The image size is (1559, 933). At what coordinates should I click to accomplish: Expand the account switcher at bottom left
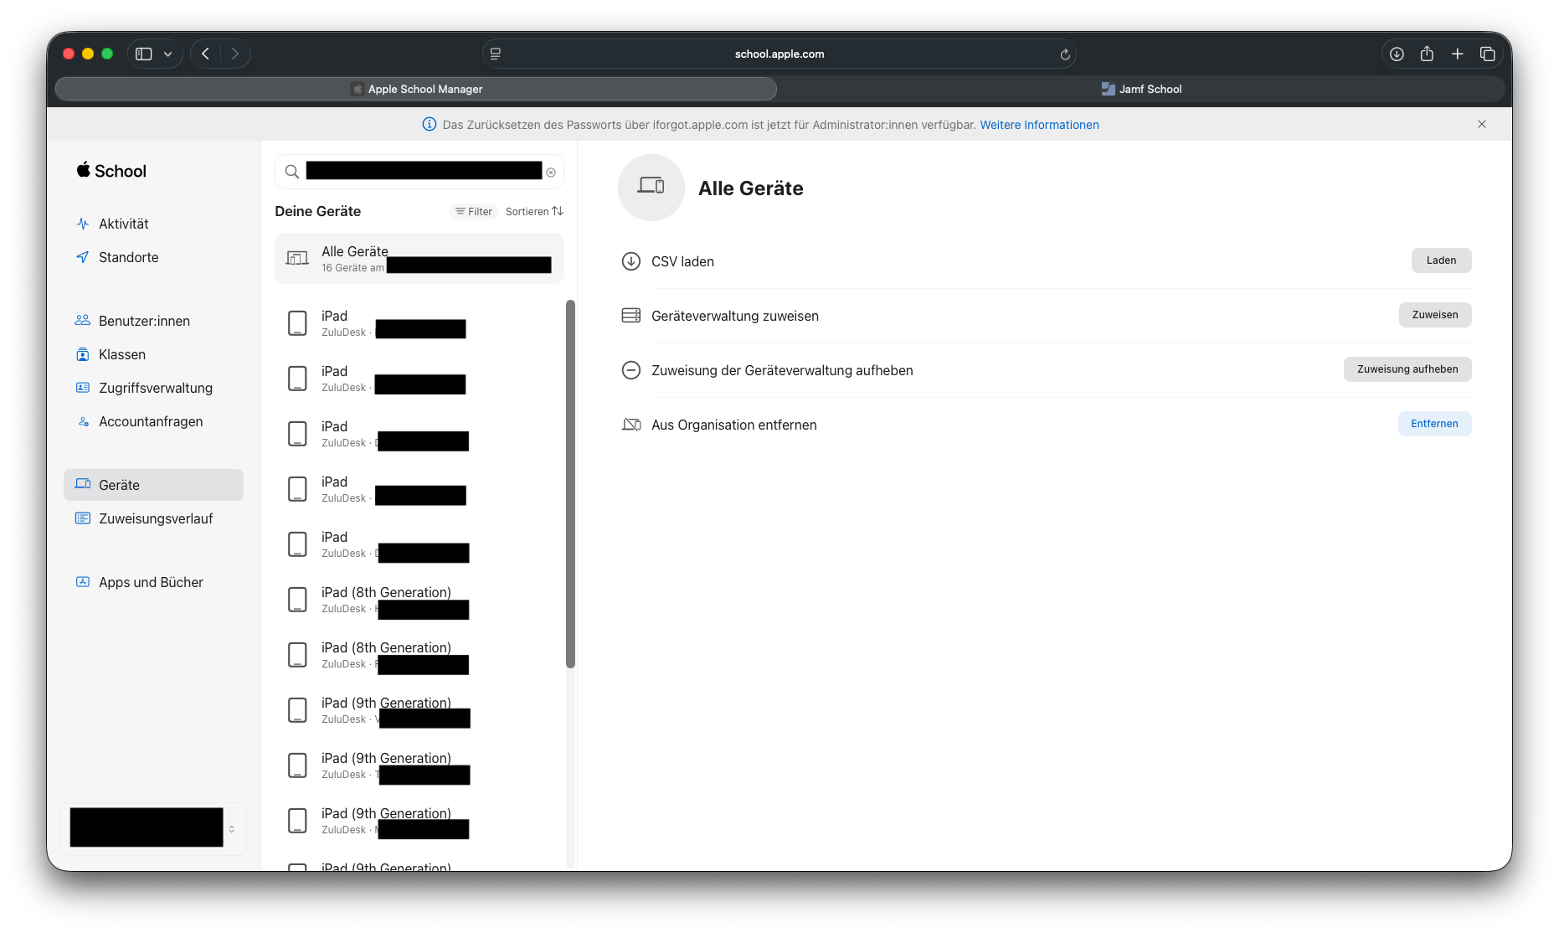pos(232,828)
